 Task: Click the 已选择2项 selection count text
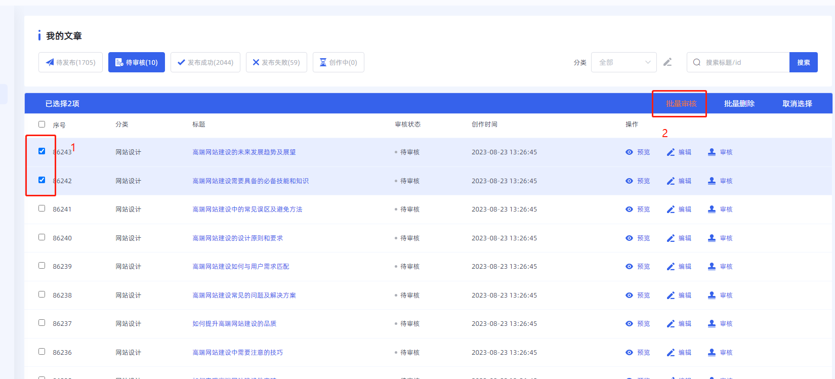[62, 104]
